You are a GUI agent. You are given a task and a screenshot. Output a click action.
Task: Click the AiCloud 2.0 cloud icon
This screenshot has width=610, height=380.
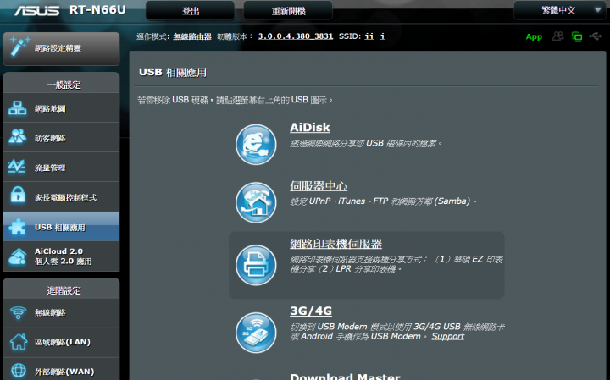(x=18, y=256)
